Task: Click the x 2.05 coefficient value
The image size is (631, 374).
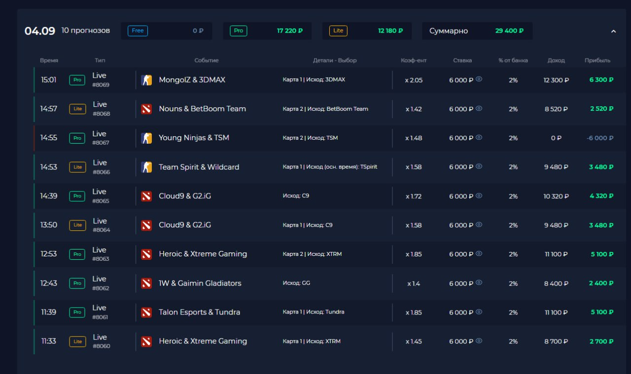Action: click(x=414, y=80)
